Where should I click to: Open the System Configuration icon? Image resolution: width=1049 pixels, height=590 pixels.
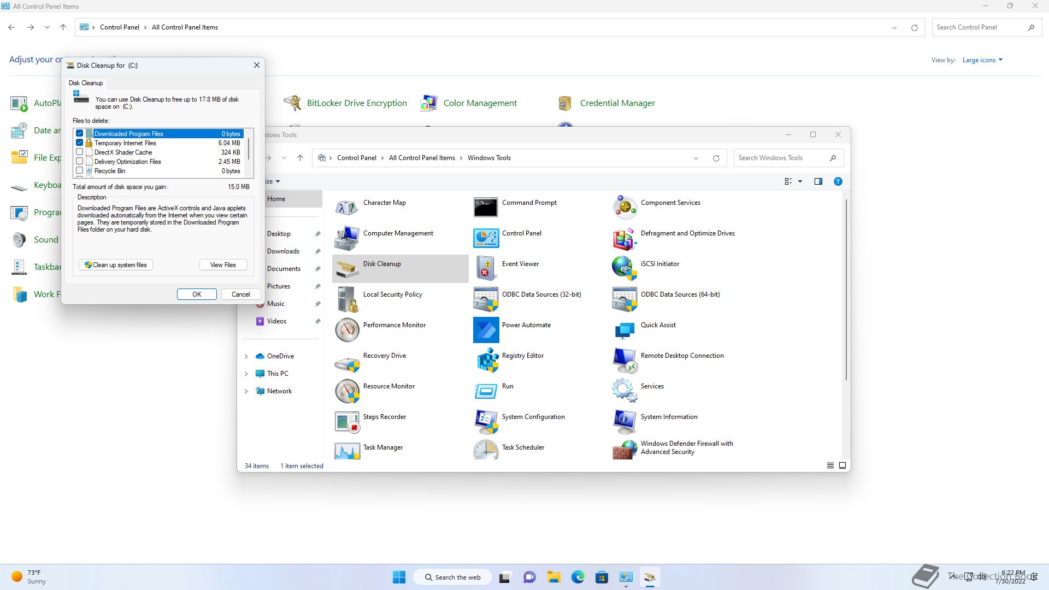pyautogui.click(x=486, y=421)
